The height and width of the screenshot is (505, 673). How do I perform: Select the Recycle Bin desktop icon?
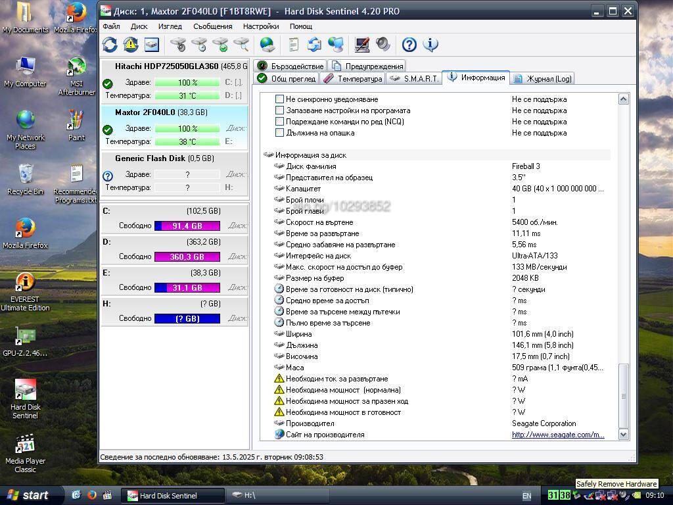click(26, 180)
